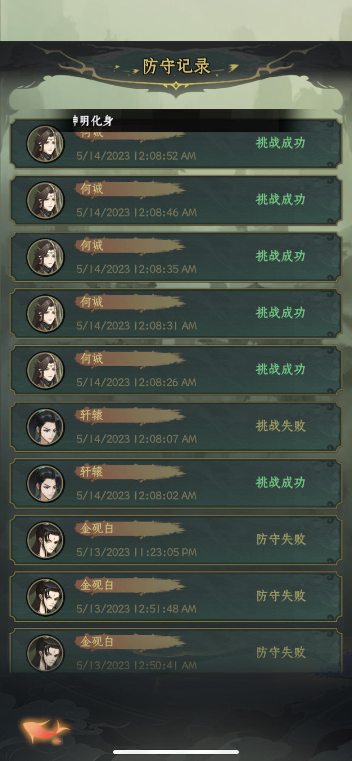Tap the white home indicator bar
This screenshot has width=352, height=761.
(x=176, y=752)
